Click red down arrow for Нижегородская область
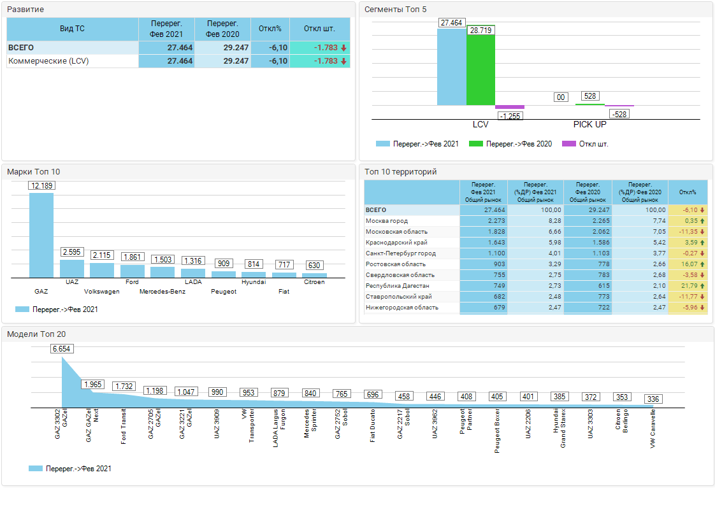The height and width of the screenshot is (505, 715). coord(702,308)
